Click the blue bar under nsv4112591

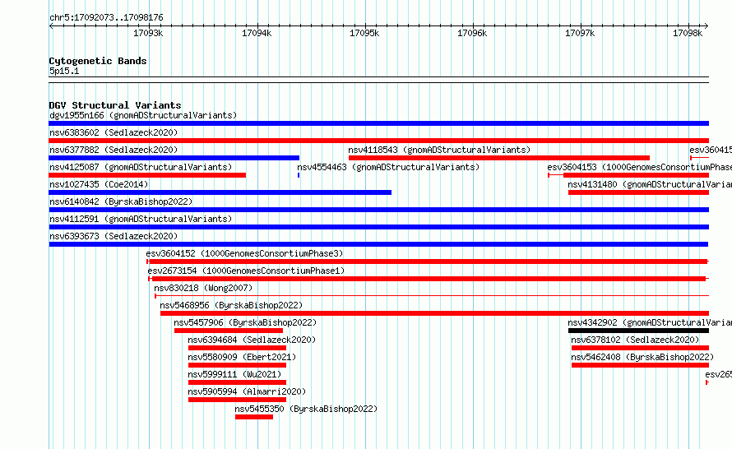[x=378, y=227]
